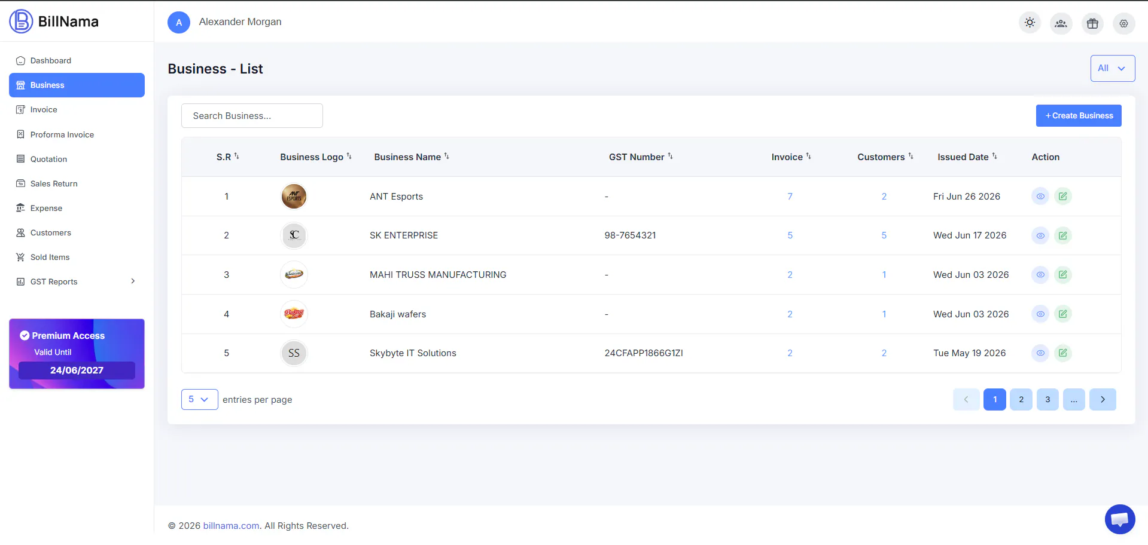Click the BillNama logo
The image size is (1148, 545).
[x=54, y=22]
